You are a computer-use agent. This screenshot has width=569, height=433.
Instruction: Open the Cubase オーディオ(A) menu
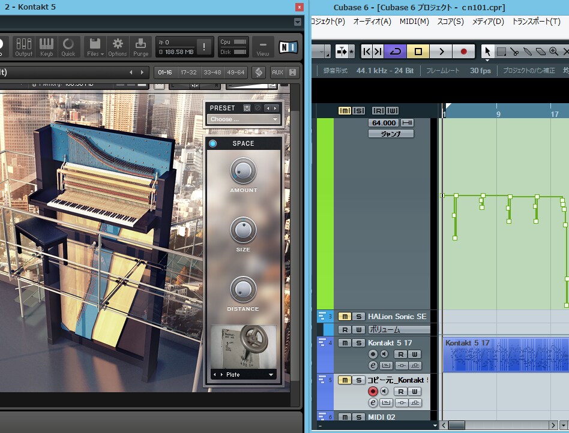372,22
